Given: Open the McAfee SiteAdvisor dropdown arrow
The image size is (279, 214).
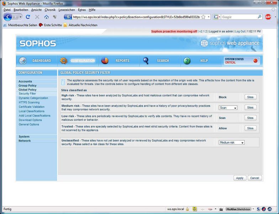Looking at the screenshot, I should point(253,209).
